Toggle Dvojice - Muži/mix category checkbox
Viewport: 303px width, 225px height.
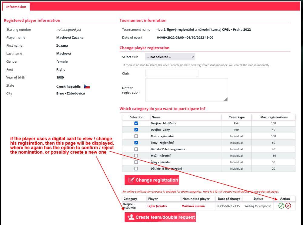tap(136, 123)
